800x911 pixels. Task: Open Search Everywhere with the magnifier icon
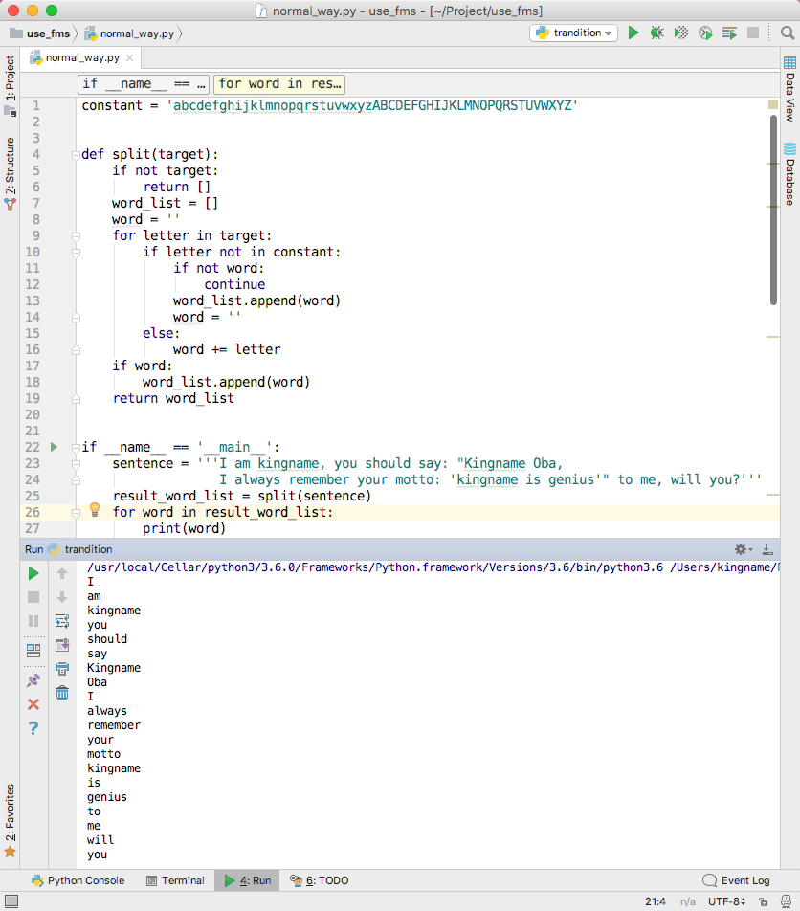[788, 33]
